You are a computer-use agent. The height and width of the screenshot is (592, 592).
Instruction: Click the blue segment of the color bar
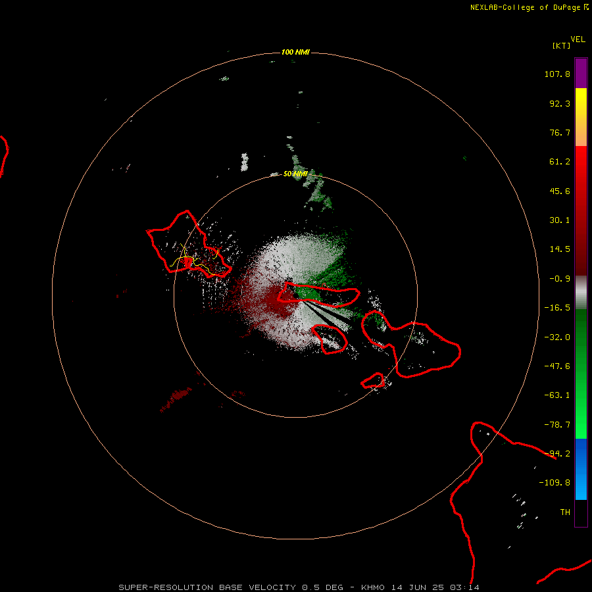(x=581, y=469)
